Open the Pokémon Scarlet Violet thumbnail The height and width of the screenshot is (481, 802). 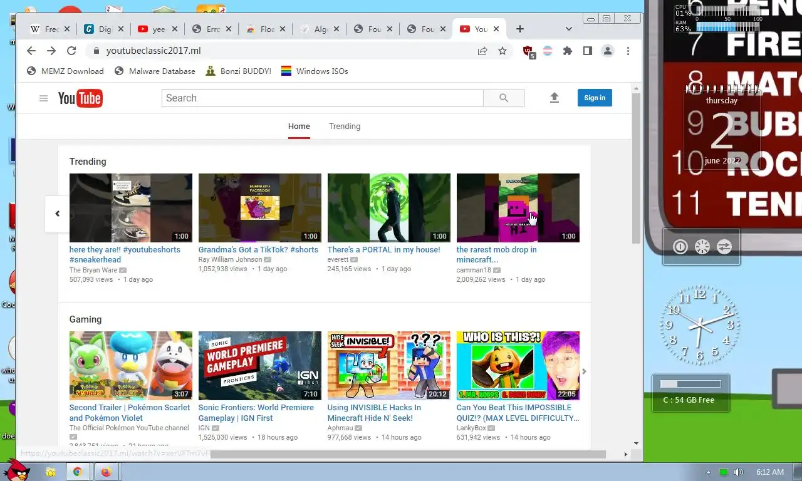(x=131, y=366)
